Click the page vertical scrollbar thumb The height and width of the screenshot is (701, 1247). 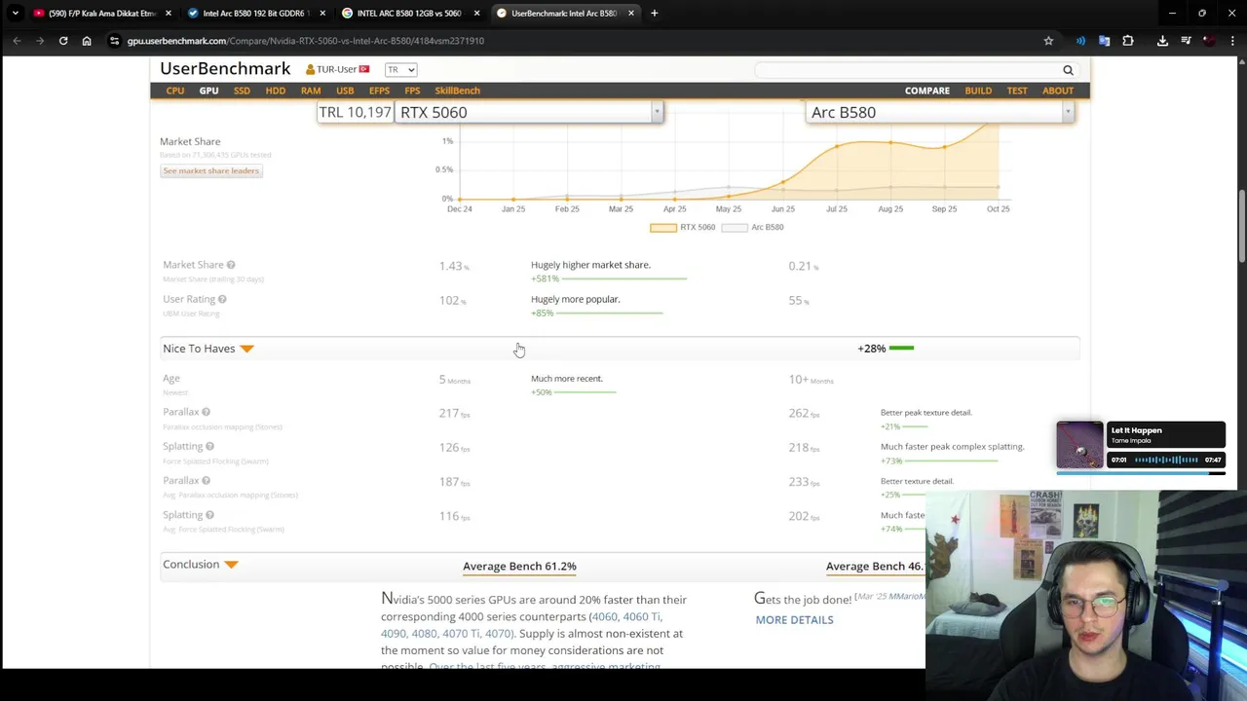tap(1242, 226)
